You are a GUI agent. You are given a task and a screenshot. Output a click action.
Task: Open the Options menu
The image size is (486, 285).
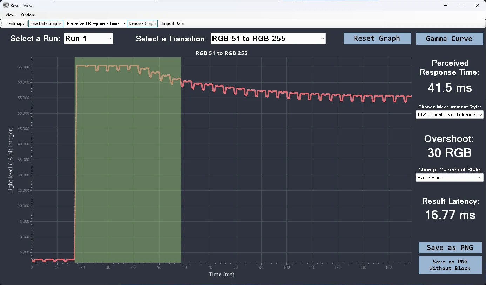[x=28, y=15]
